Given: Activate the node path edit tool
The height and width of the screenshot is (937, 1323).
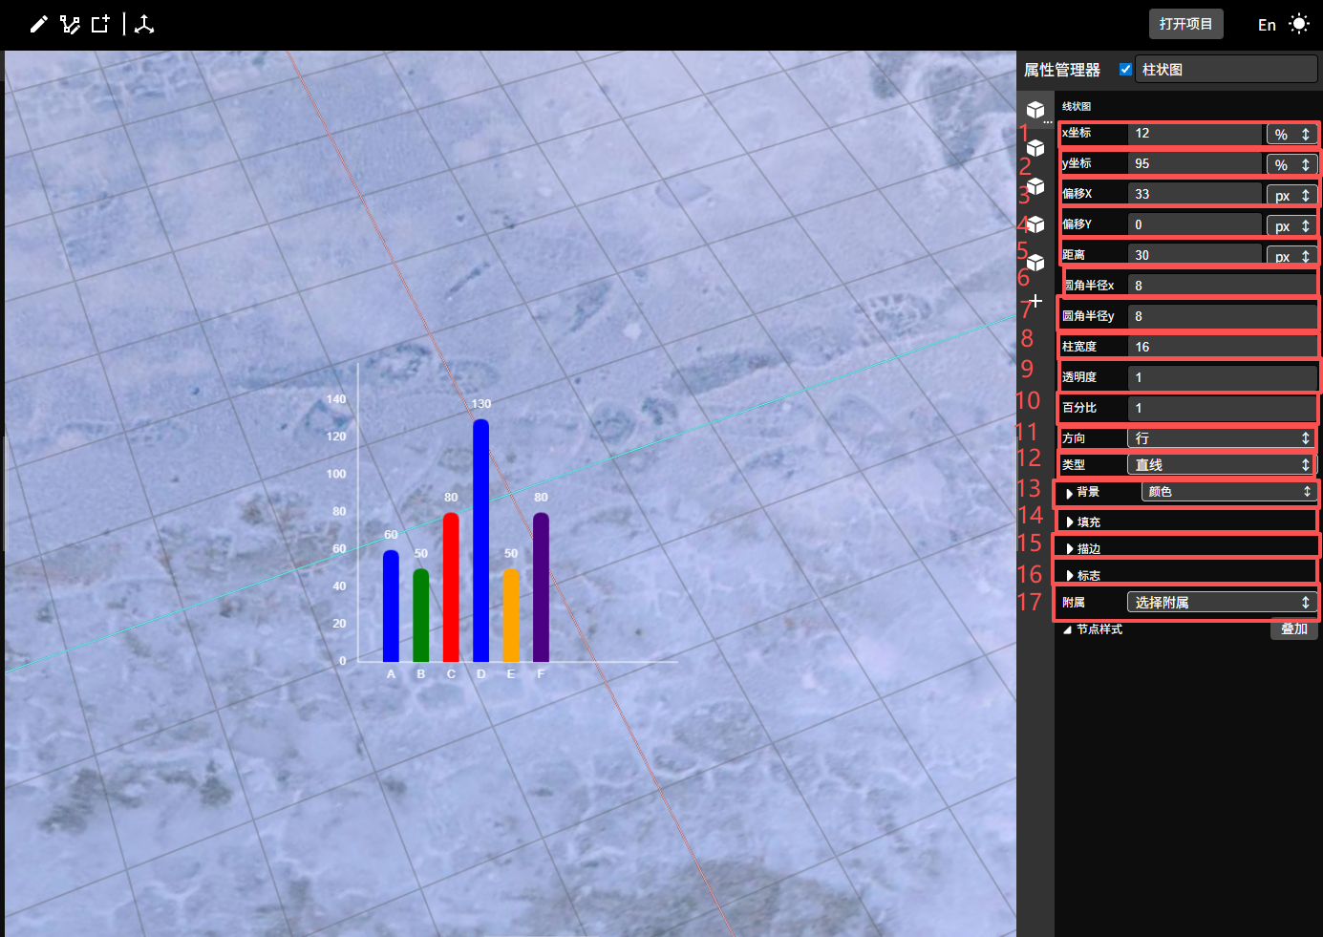Looking at the screenshot, I should click(70, 24).
